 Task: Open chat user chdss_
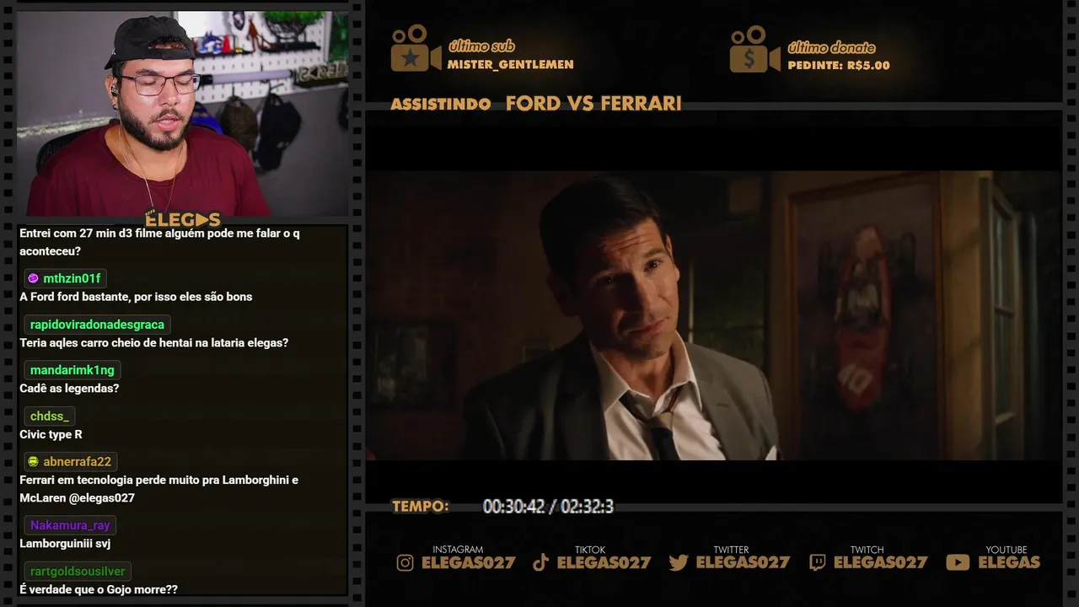click(50, 416)
